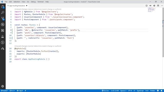Image resolution: width=164 pixels, height=92 pixels.
Task: Click TypeScript version 3.4.5
Action: (147, 91)
